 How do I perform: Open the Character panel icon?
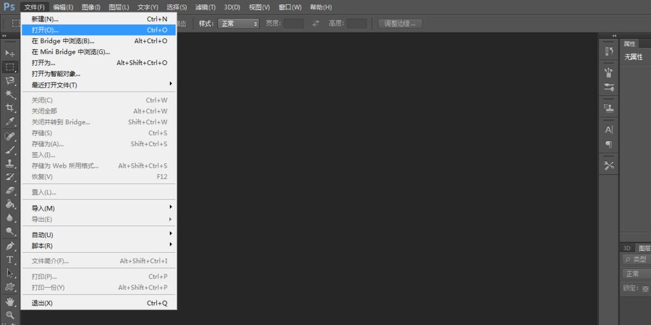[609, 130]
